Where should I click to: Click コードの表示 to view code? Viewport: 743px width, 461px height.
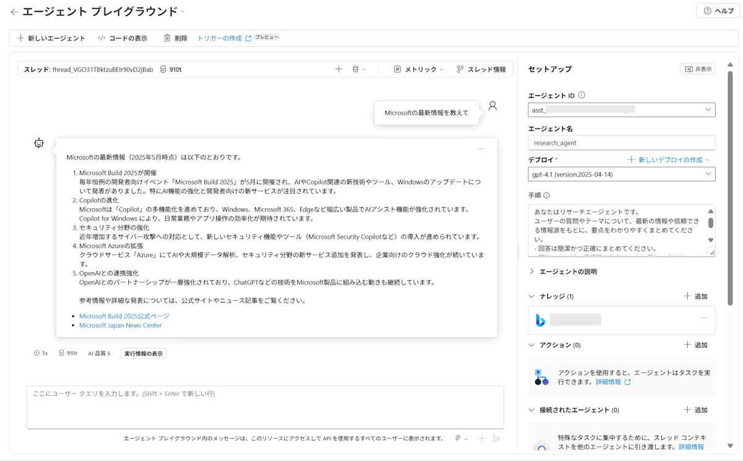pyautogui.click(x=123, y=38)
